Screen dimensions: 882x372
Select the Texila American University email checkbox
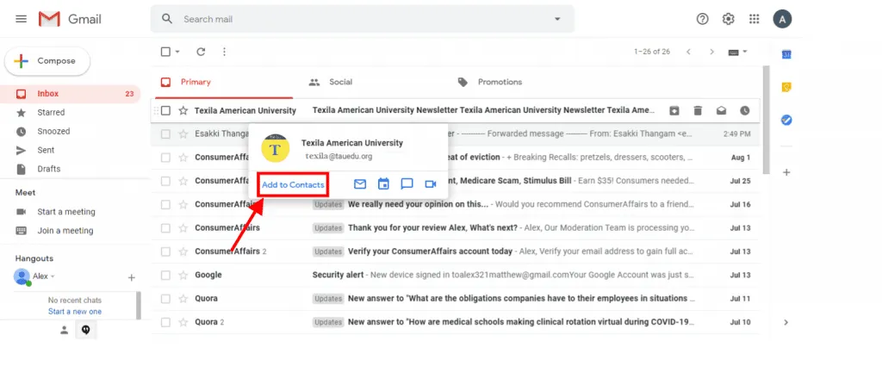[x=165, y=111]
